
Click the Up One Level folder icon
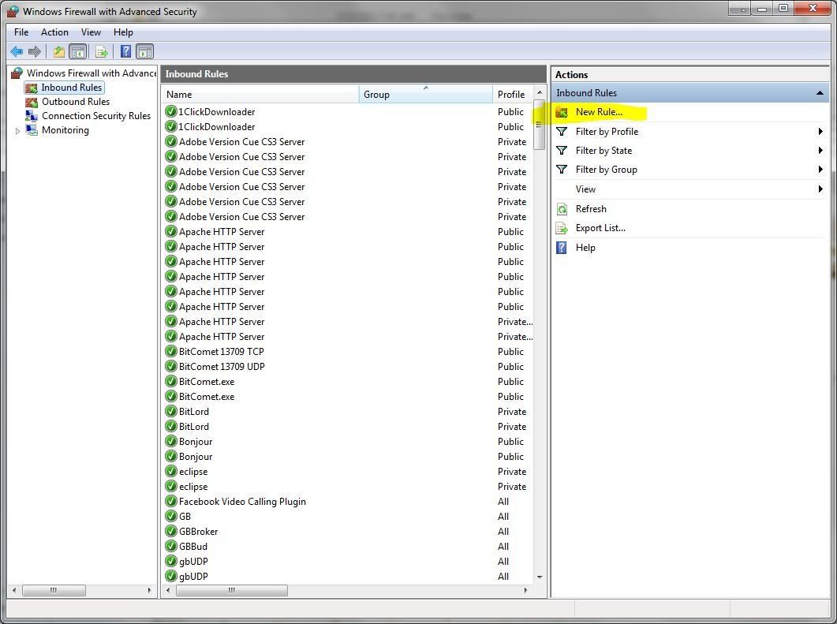point(58,52)
